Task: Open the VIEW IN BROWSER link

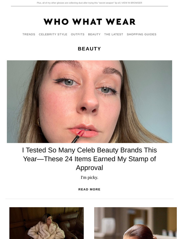Action: click(x=132, y=3)
